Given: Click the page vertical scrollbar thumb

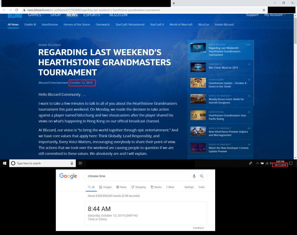Looking at the screenshot, I should 295,31.
